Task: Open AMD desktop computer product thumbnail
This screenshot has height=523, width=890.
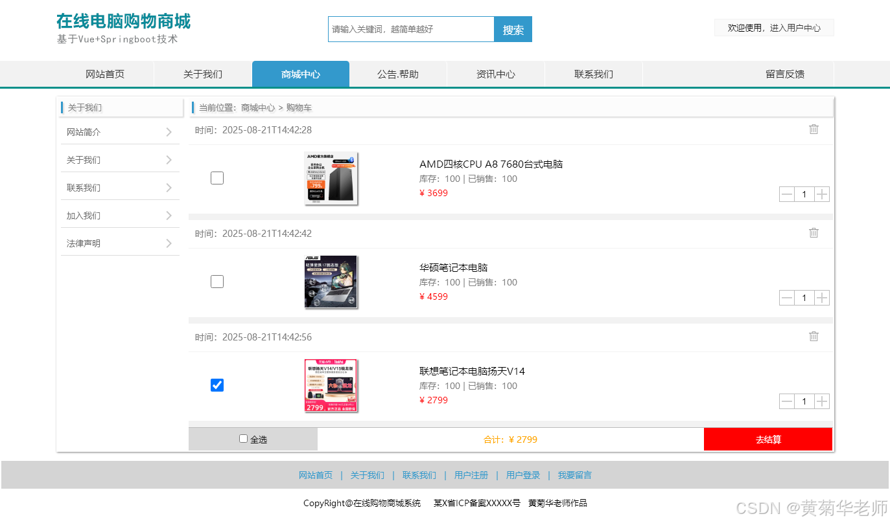Action: click(331, 178)
